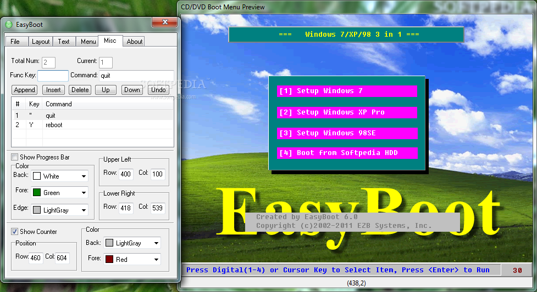537x292 pixels.
Task: Select Setup Windows XP Pro in preview
Action: pyautogui.click(x=347, y=112)
